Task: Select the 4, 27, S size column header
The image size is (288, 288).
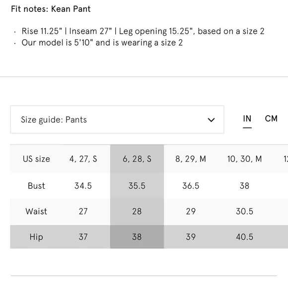Action: point(83,159)
